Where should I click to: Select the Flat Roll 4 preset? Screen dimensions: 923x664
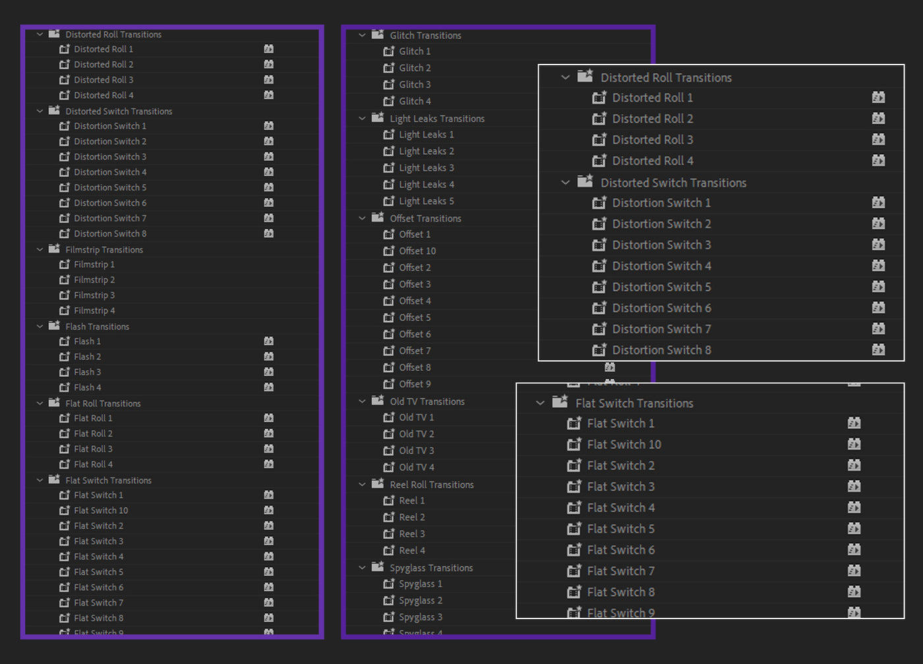click(93, 464)
